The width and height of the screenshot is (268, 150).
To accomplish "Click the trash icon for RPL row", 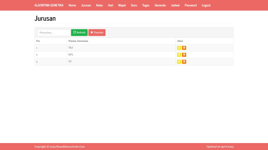I will tap(184, 55).
